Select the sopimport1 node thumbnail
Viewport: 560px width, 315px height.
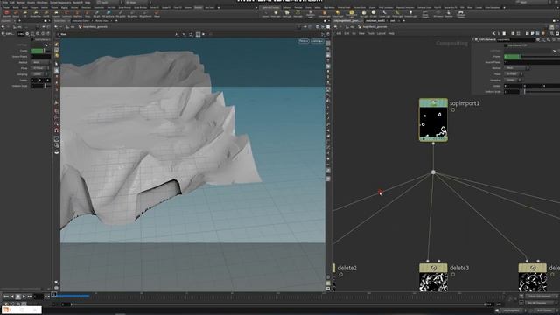[x=433, y=122]
